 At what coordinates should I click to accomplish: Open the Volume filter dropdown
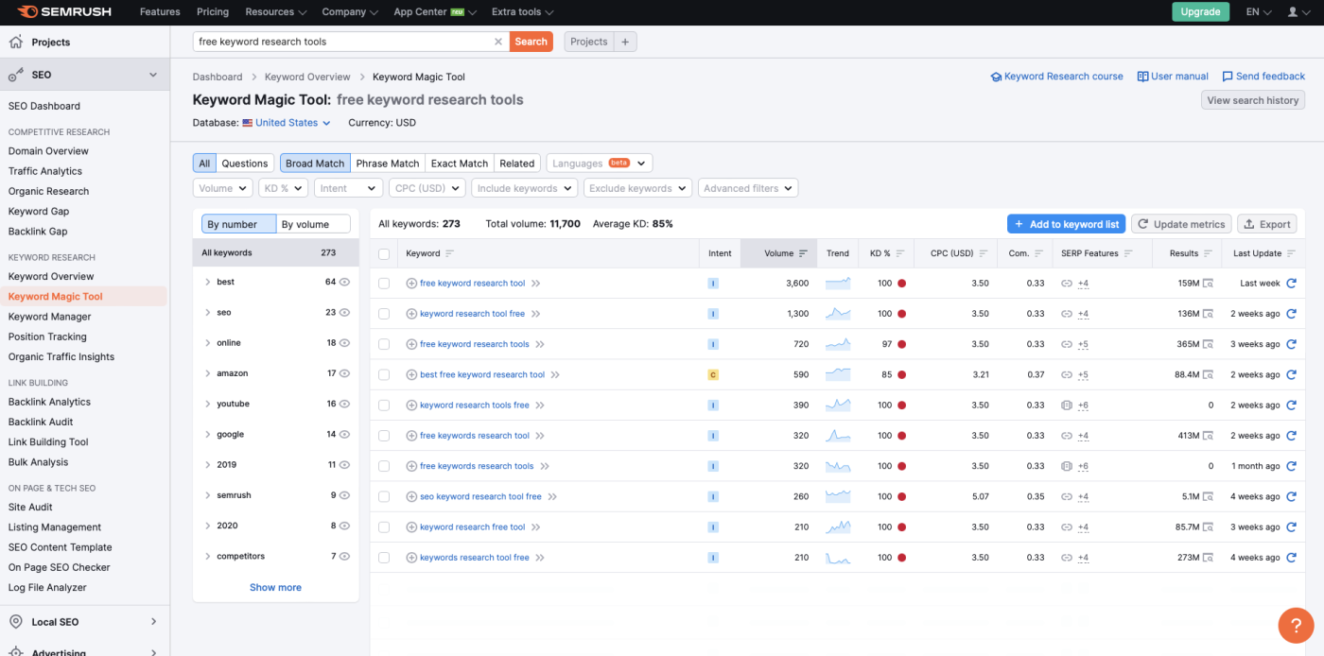pyautogui.click(x=222, y=188)
